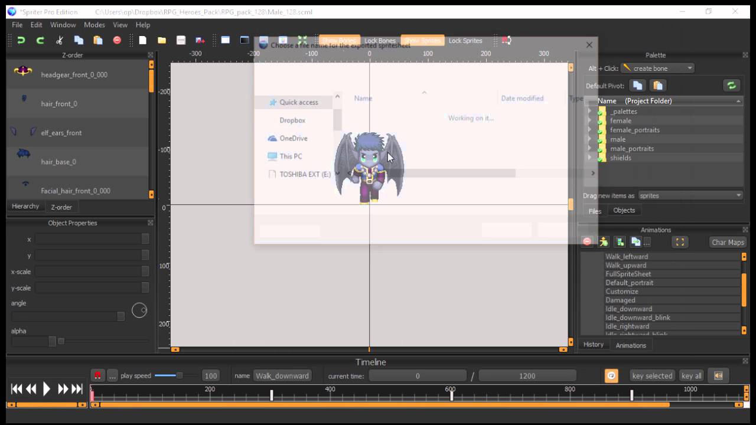Click the rightmost red toolbar icon
The width and height of the screenshot is (756, 425).
506,40
